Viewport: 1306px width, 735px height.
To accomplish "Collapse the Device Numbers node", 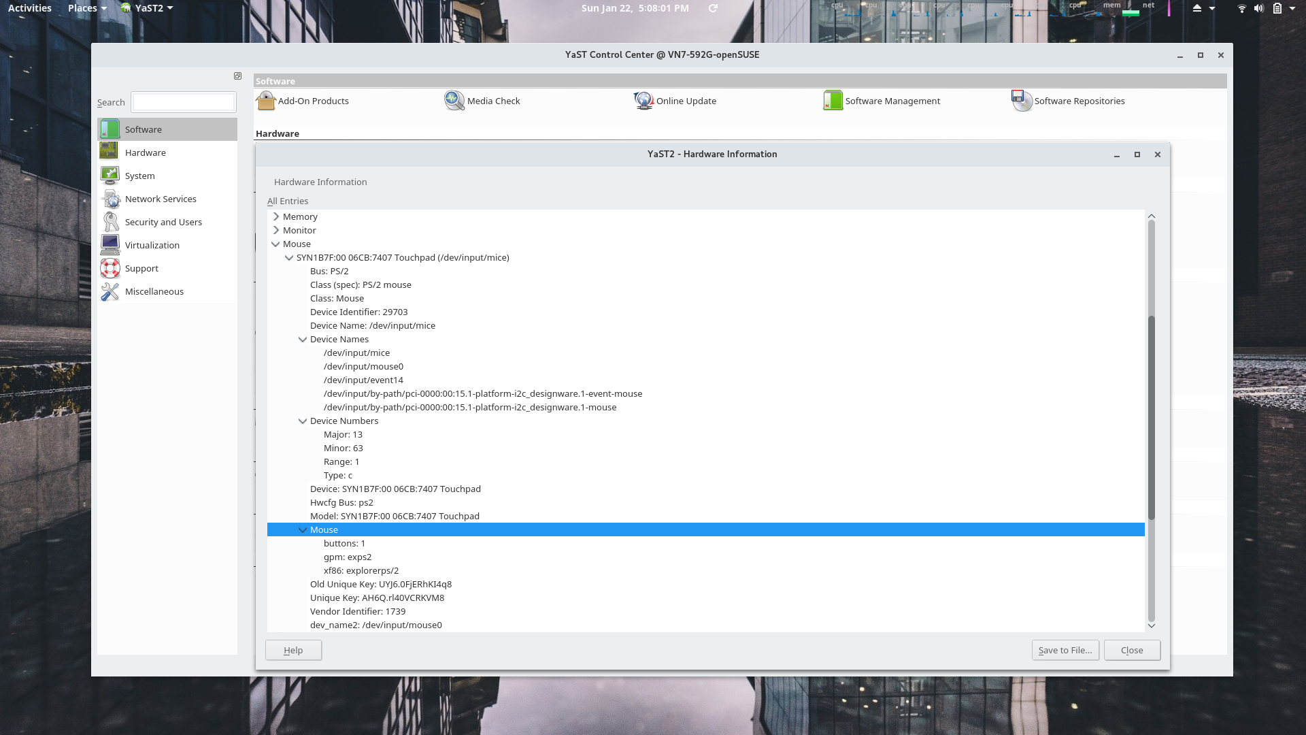I will click(303, 421).
